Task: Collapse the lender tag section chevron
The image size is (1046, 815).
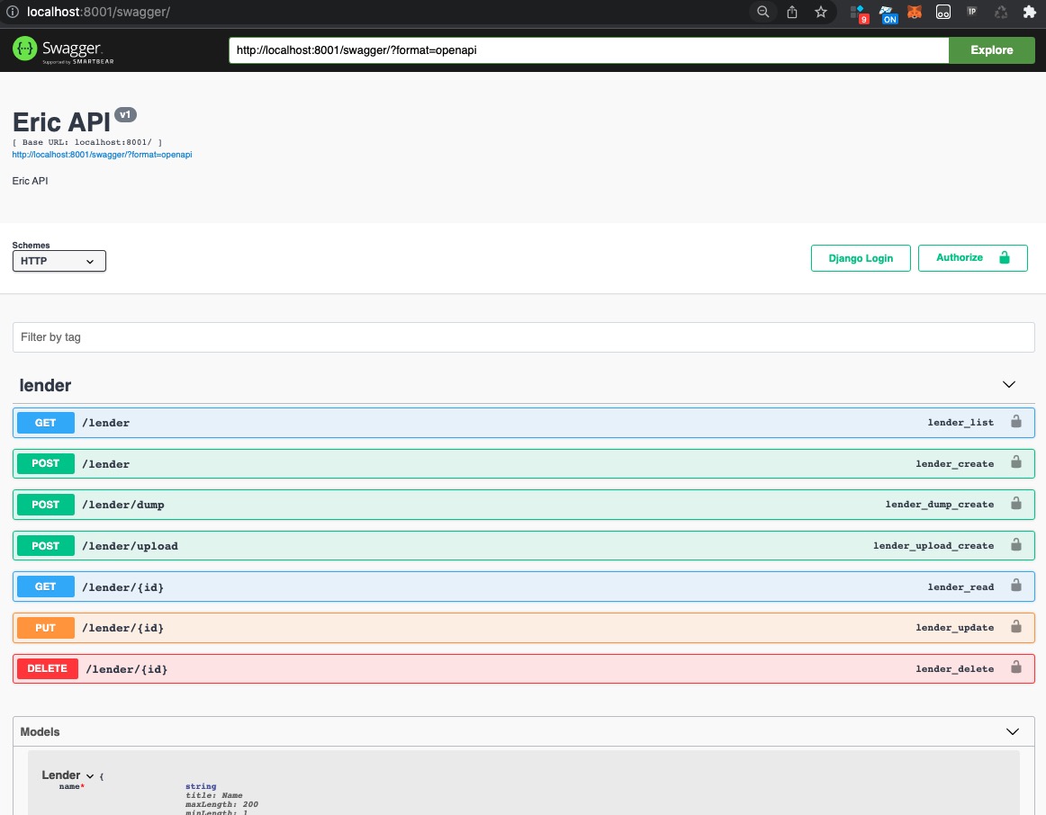Action: point(1008,384)
